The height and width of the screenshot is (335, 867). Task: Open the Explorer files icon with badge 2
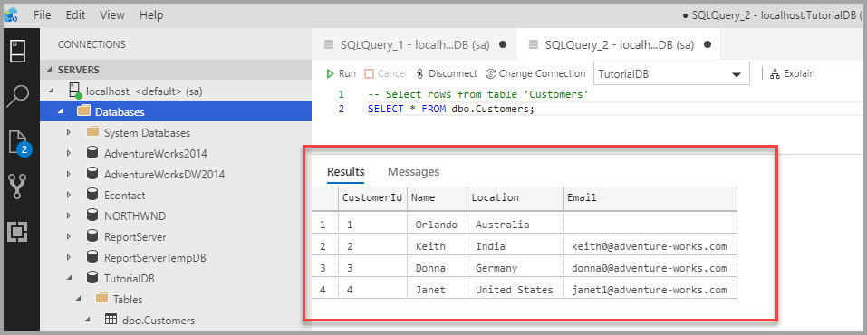click(x=19, y=142)
